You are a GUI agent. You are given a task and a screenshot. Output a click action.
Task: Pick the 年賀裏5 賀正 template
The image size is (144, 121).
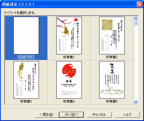pyautogui.click(x=112, y=80)
